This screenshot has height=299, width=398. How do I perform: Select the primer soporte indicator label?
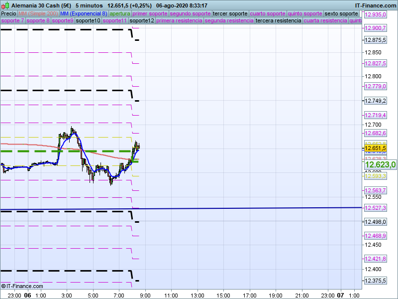pos(150,13)
